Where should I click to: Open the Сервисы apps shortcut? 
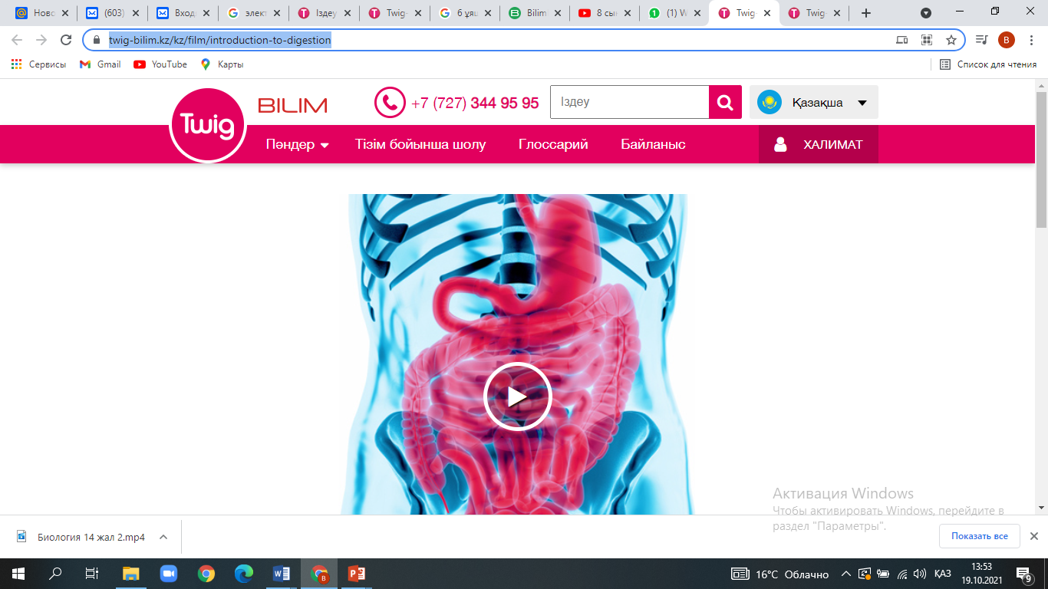38,64
